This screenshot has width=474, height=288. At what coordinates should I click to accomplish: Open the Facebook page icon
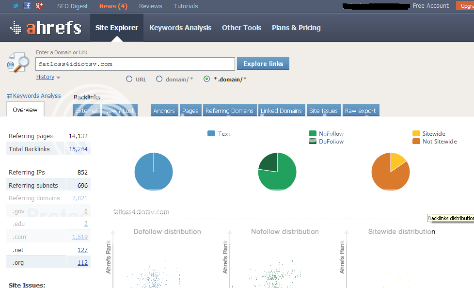[27, 6]
